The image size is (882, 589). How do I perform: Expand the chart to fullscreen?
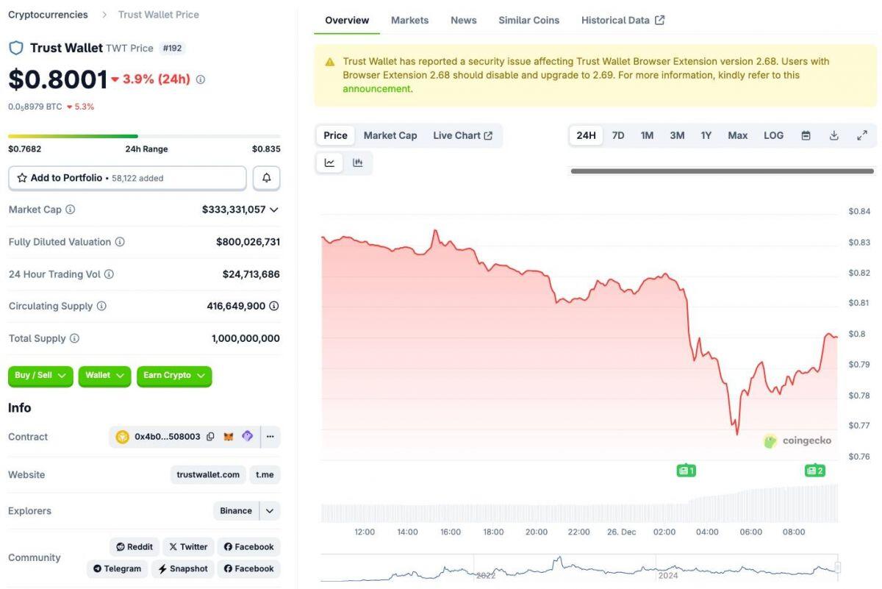pos(861,135)
